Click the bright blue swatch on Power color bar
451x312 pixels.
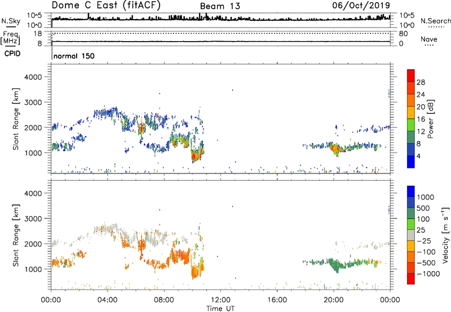point(411,162)
